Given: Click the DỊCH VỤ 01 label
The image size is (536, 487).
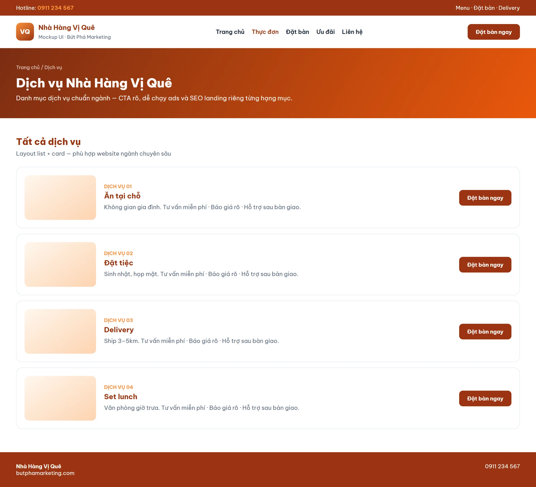Looking at the screenshot, I should coord(118,186).
